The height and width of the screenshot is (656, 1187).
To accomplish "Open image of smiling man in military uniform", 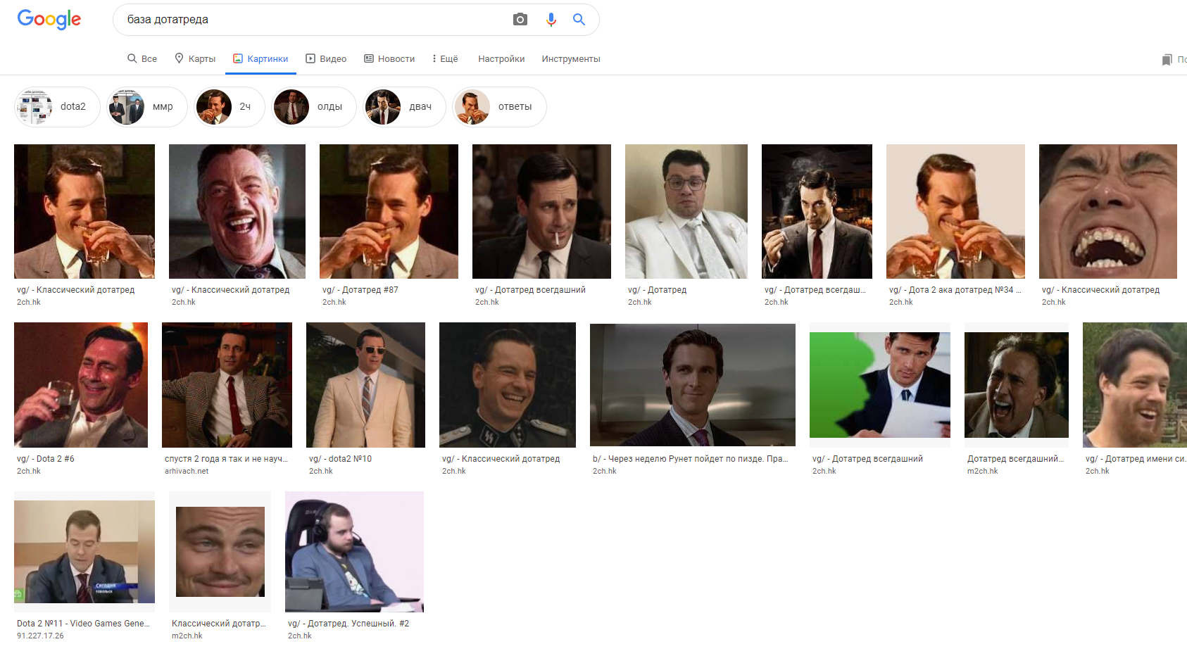I will click(x=508, y=385).
